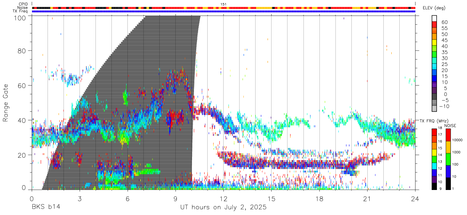This screenshot has height=215, width=467.
Task: Pick the green NOISE colorbar segment
Action: (x=448, y=159)
